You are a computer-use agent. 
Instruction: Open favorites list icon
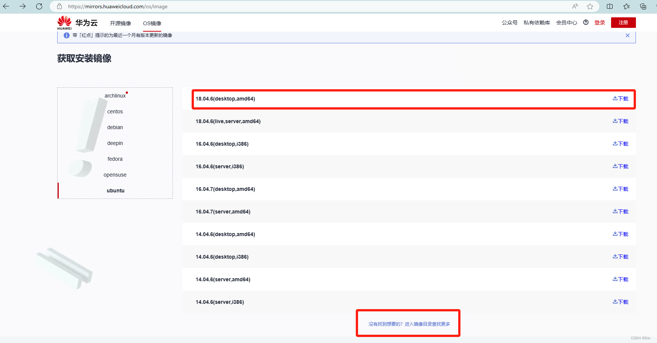point(627,6)
